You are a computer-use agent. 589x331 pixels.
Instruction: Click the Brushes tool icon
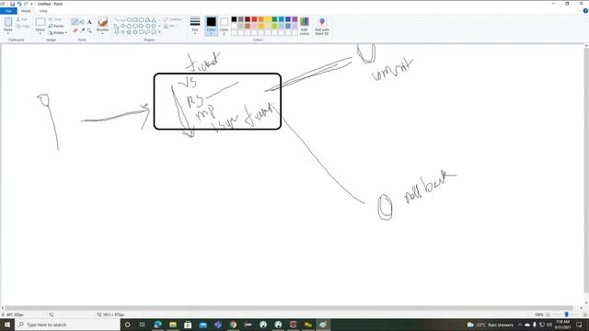[102, 22]
